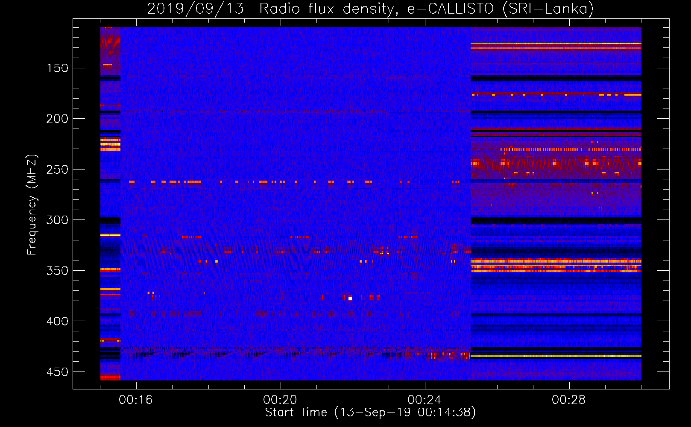Screen dimensions: 691x427
Task: Click the white burst pixel near 375 MHz
Action: [x=350, y=298]
